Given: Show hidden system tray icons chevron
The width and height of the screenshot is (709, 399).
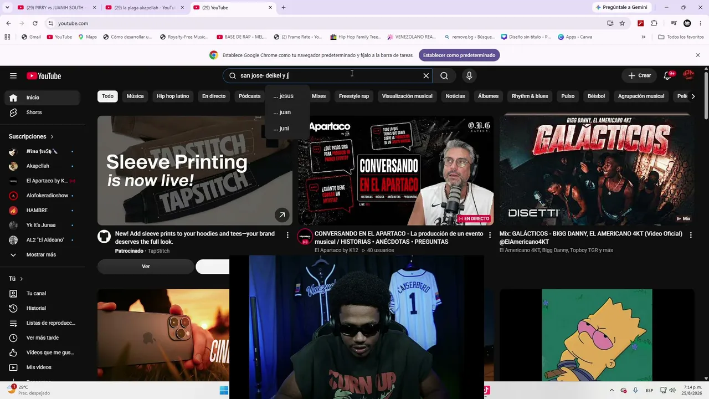Looking at the screenshot, I should point(612,390).
